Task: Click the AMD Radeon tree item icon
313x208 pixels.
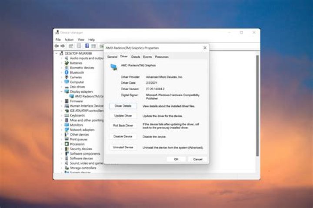Action: tap(72, 96)
